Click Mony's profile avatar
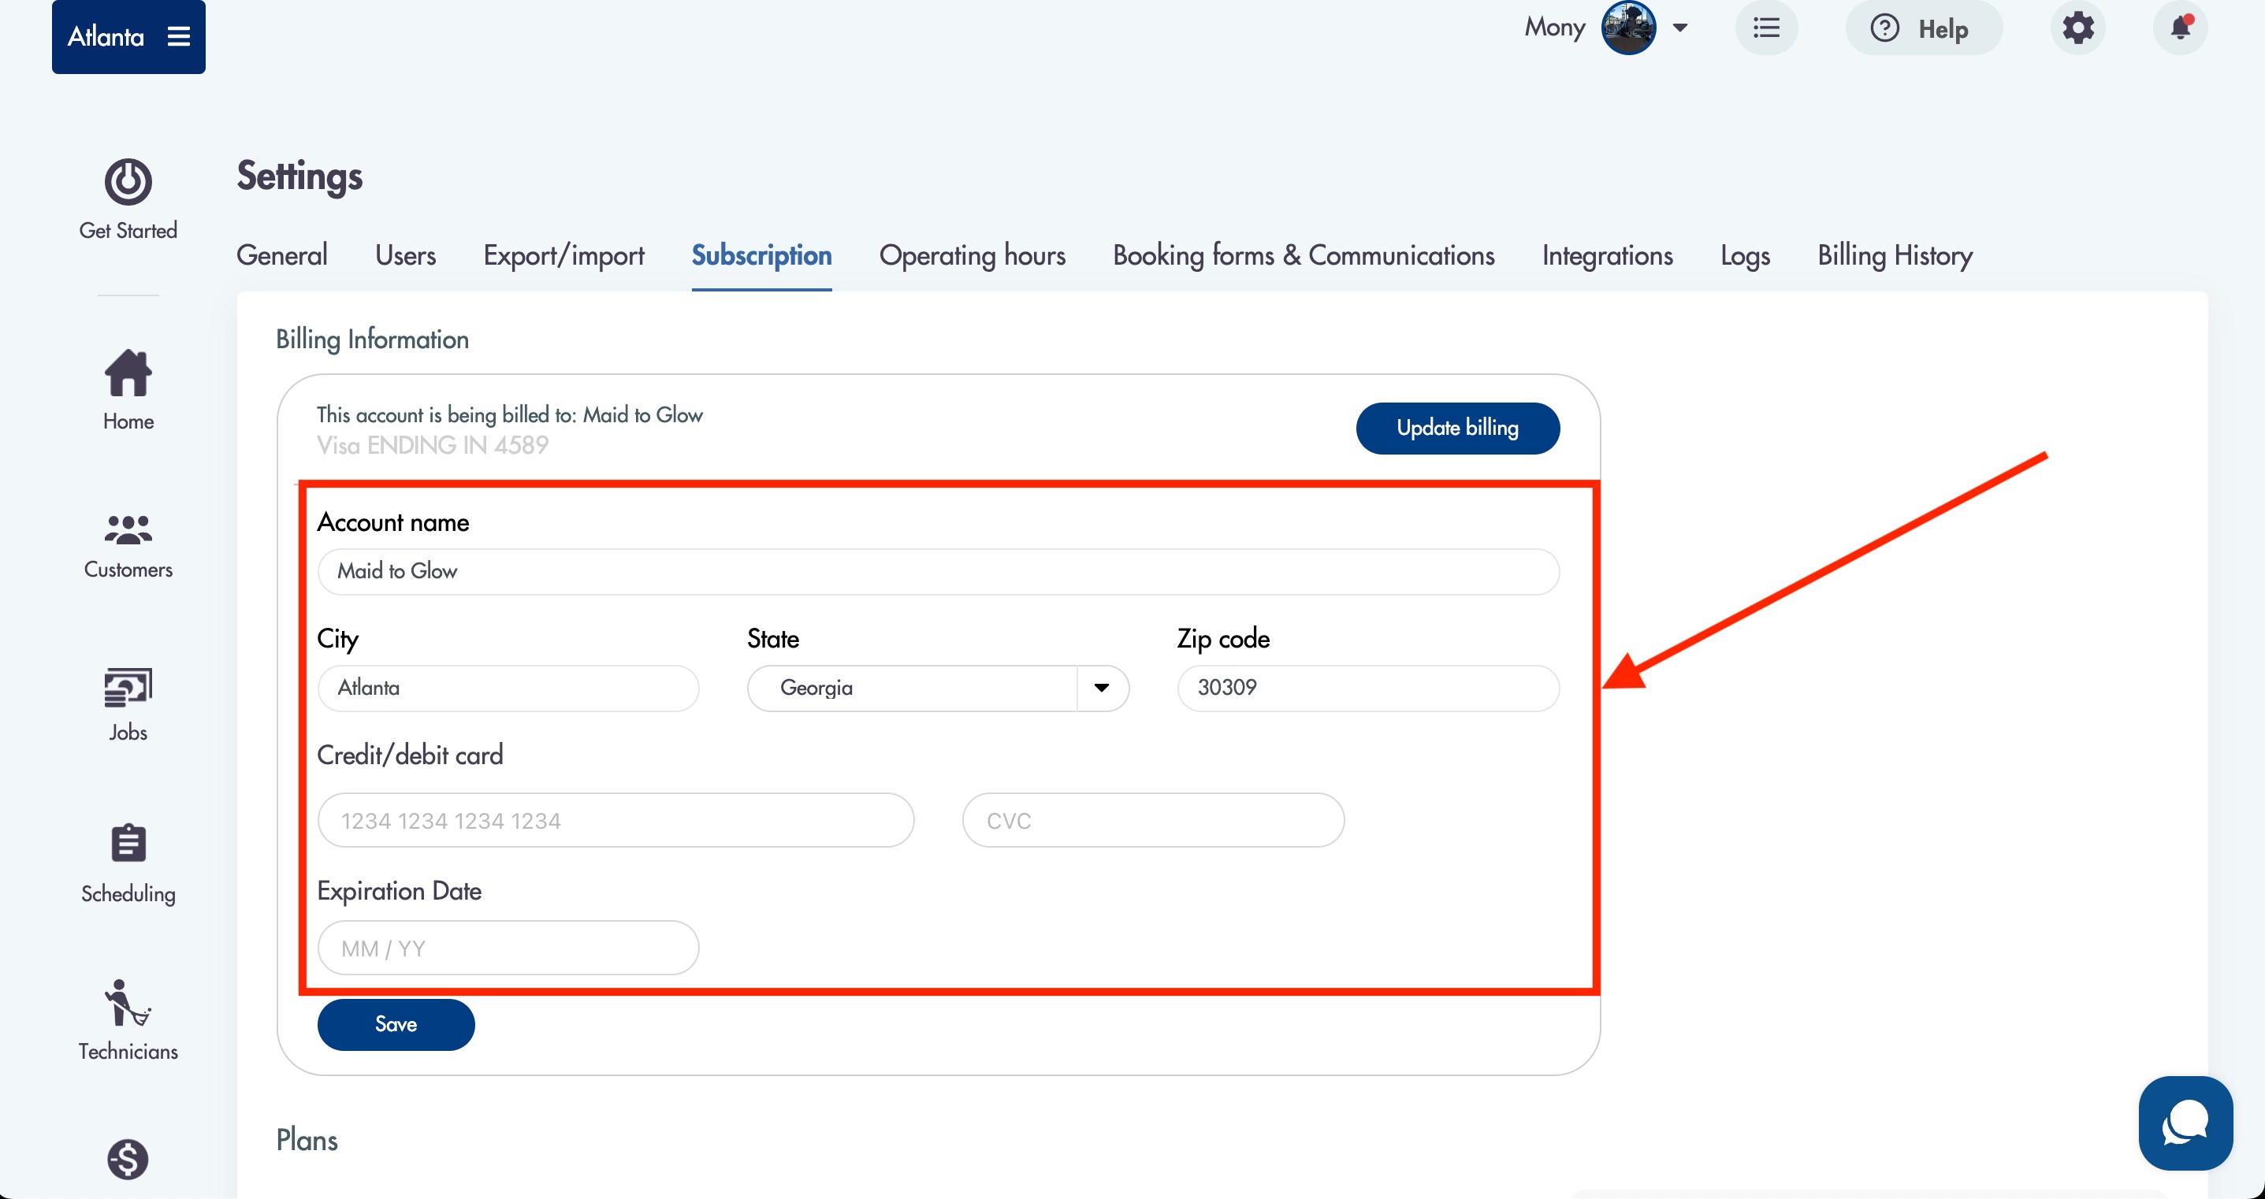2265x1199 pixels. [x=1628, y=28]
